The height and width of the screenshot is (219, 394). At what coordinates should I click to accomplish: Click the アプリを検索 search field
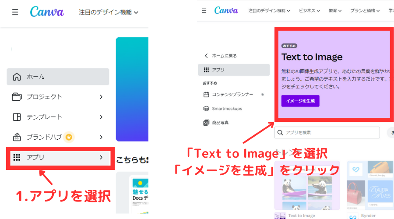coord(327,133)
